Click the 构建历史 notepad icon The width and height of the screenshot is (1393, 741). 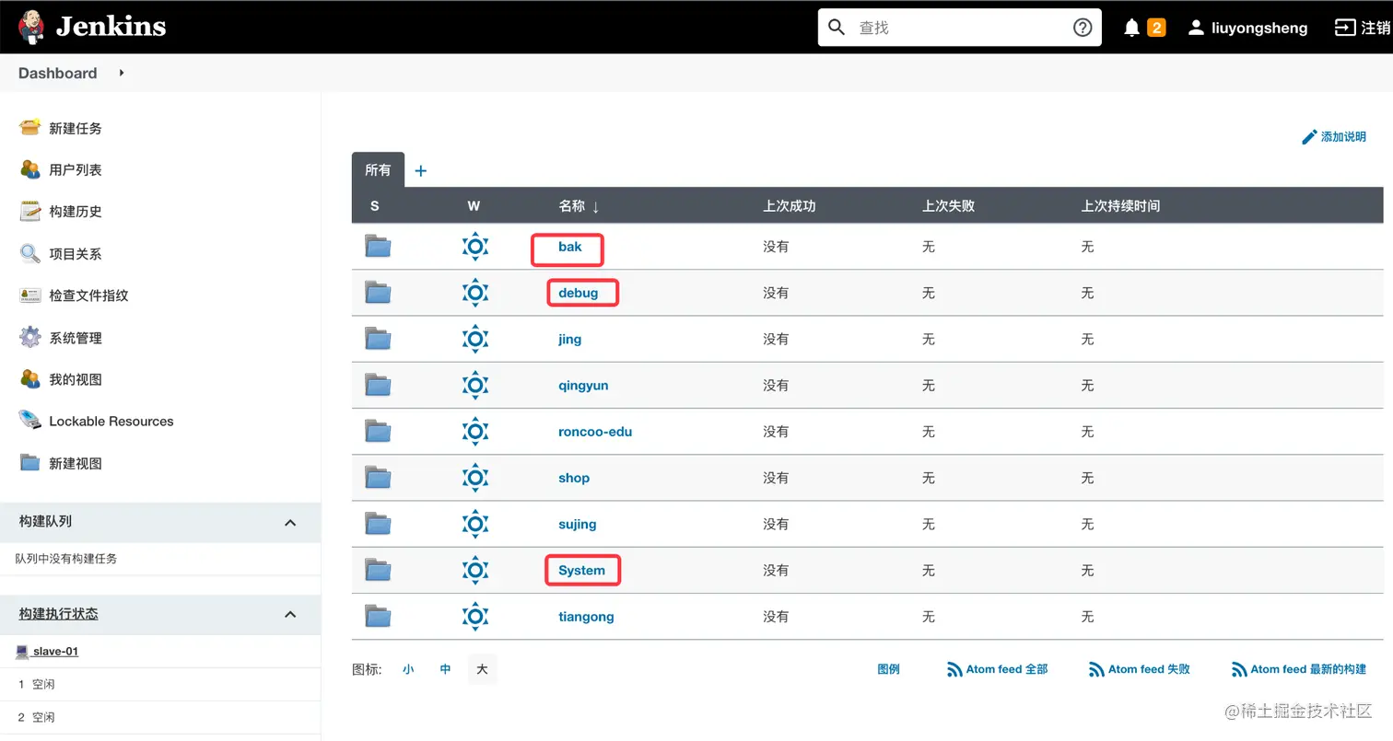[x=30, y=211]
